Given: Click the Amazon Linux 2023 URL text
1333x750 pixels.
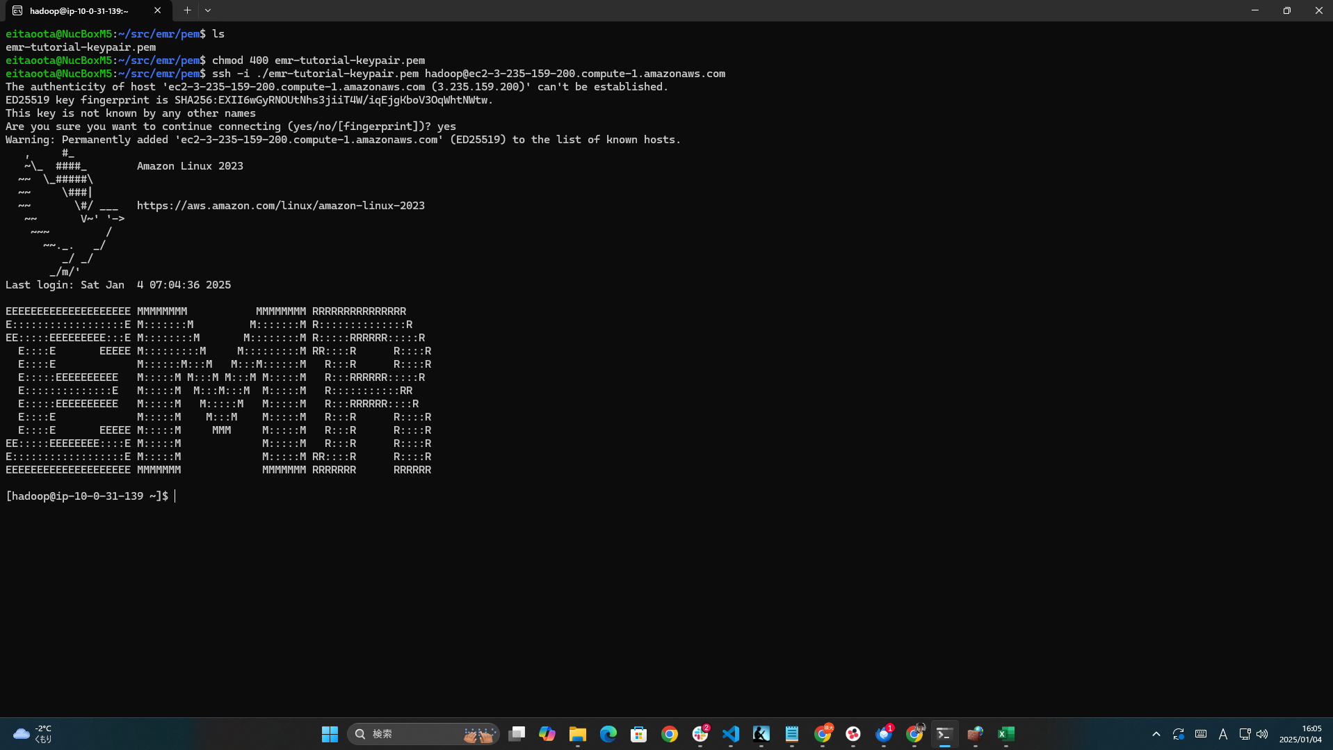Looking at the screenshot, I should pyautogui.click(x=280, y=206).
